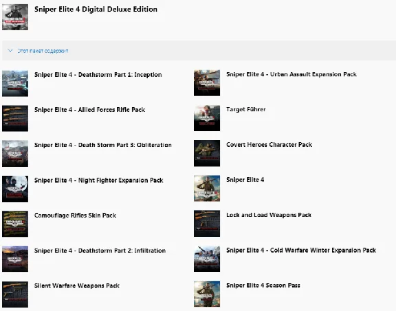396x311 pixels.
Task: Open Camouflage Rifles Skin Pack cover image
Action: point(15,224)
